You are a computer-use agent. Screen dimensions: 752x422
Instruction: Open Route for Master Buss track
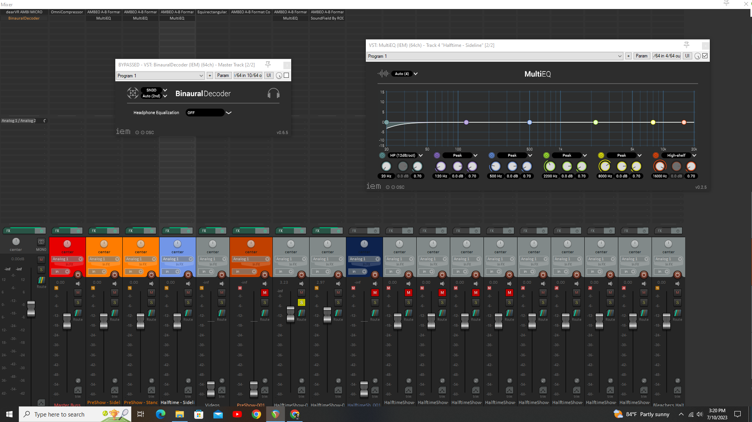[78, 313]
